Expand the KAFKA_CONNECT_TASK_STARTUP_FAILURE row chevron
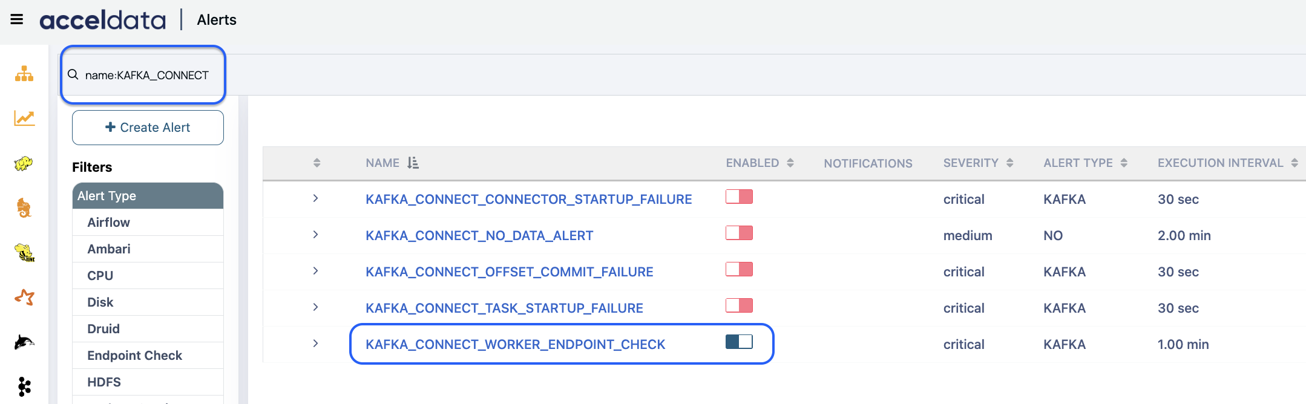 (x=315, y=307)
